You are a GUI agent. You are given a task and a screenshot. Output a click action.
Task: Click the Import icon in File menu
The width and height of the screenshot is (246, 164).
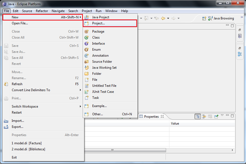coord(6,121)
